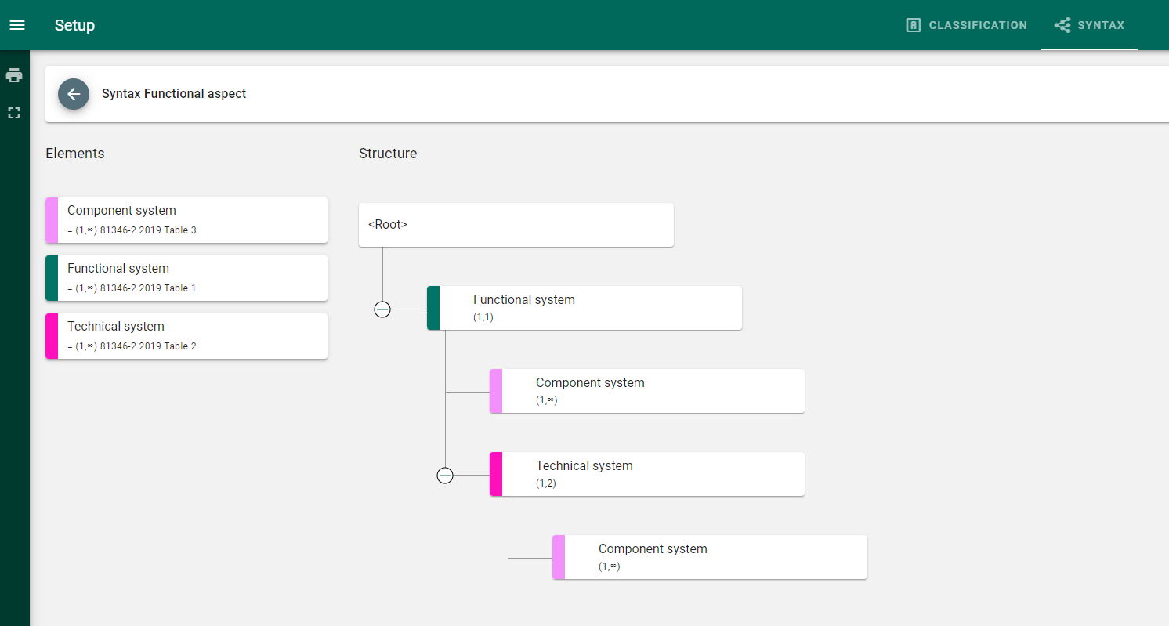Click the fullscreen icon in the left sidebar
Image resolution: width=1169 pixels, height=626 pixels.
click(x=14, y=112)
